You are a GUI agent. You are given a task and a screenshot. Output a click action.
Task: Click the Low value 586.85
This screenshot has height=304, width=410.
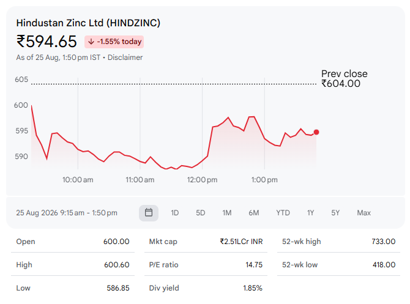(x=118, y=288)
